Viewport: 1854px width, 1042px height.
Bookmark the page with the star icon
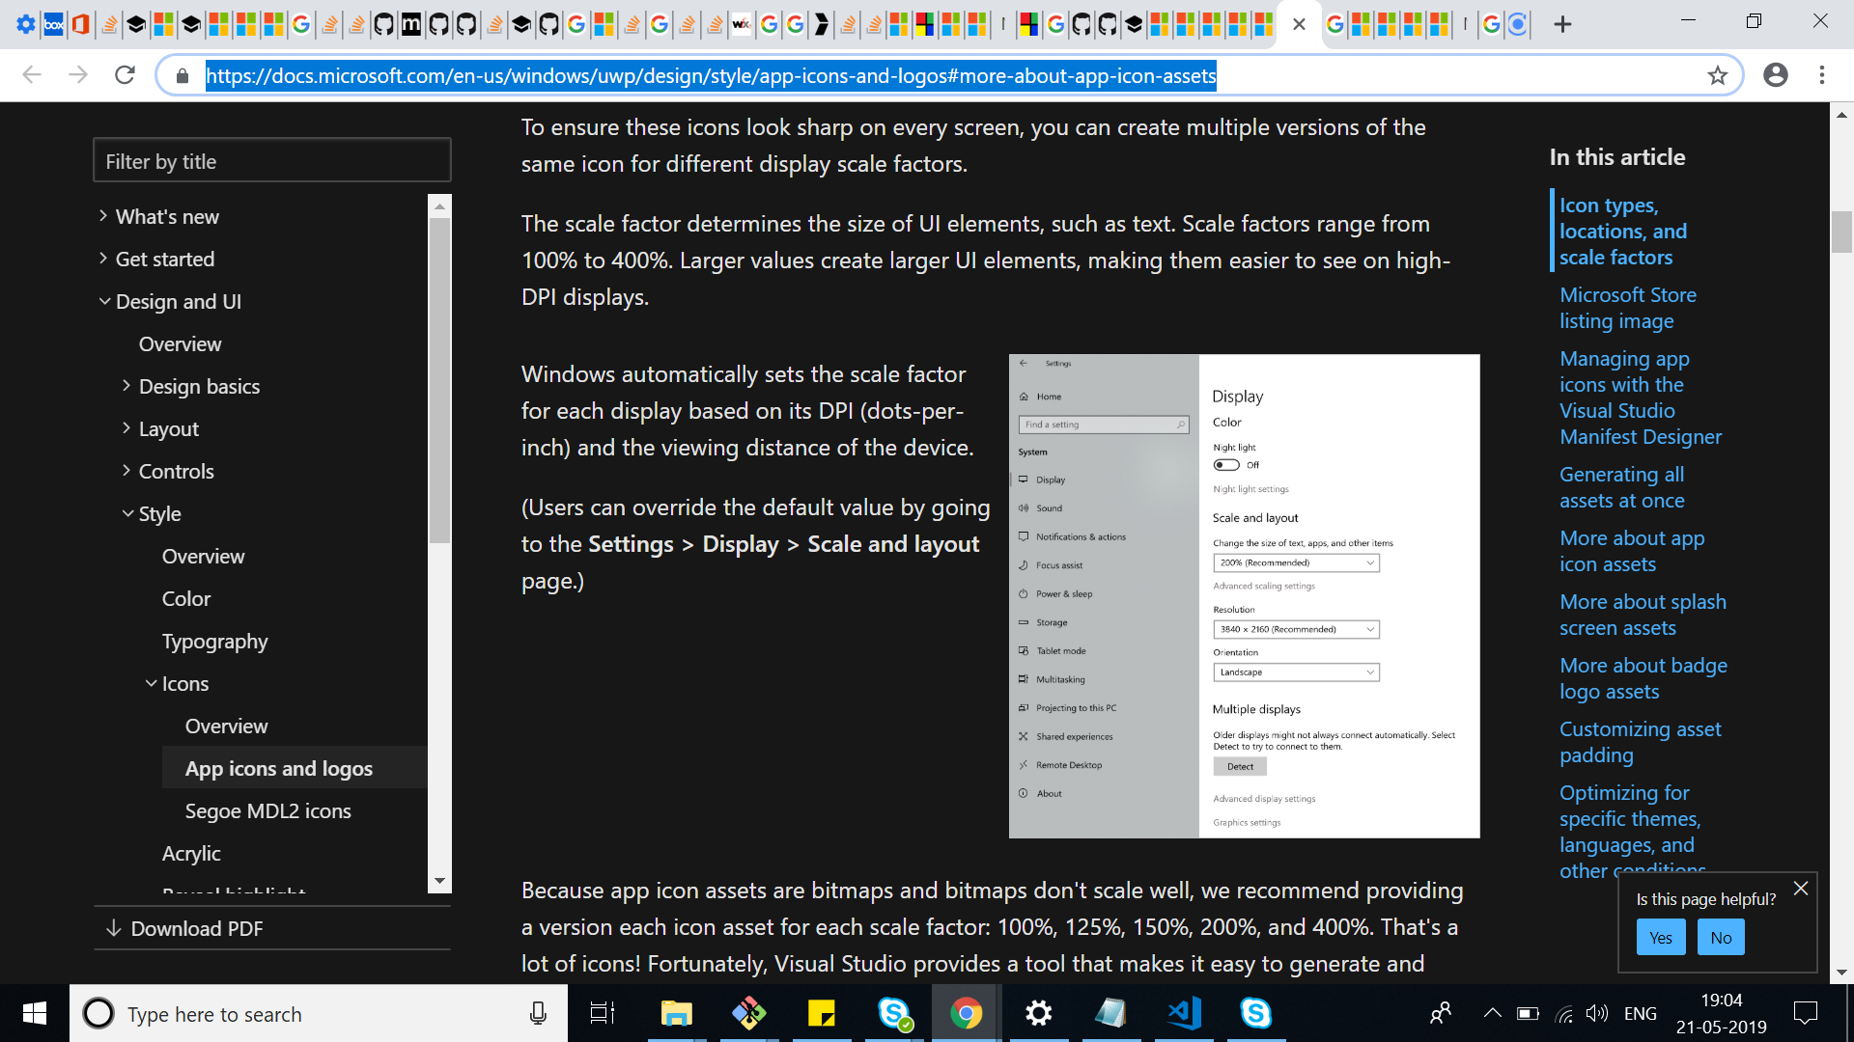point(1718,74)
